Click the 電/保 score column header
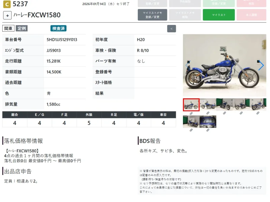The image size is (270, 202). (139, 115)
